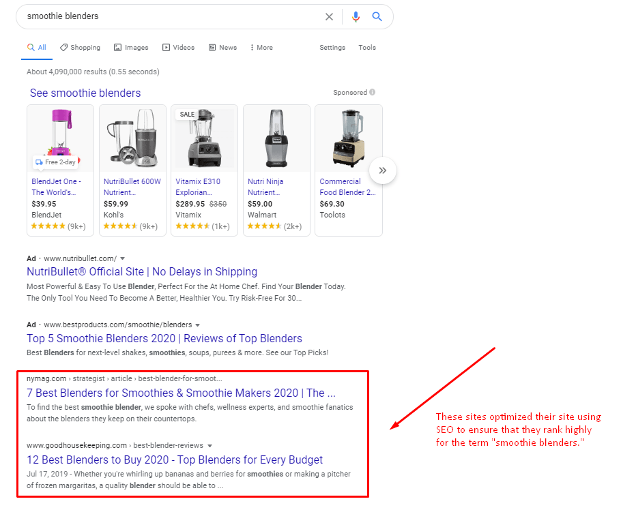Click the Sponsored info icon

click(x=373, y=93)
